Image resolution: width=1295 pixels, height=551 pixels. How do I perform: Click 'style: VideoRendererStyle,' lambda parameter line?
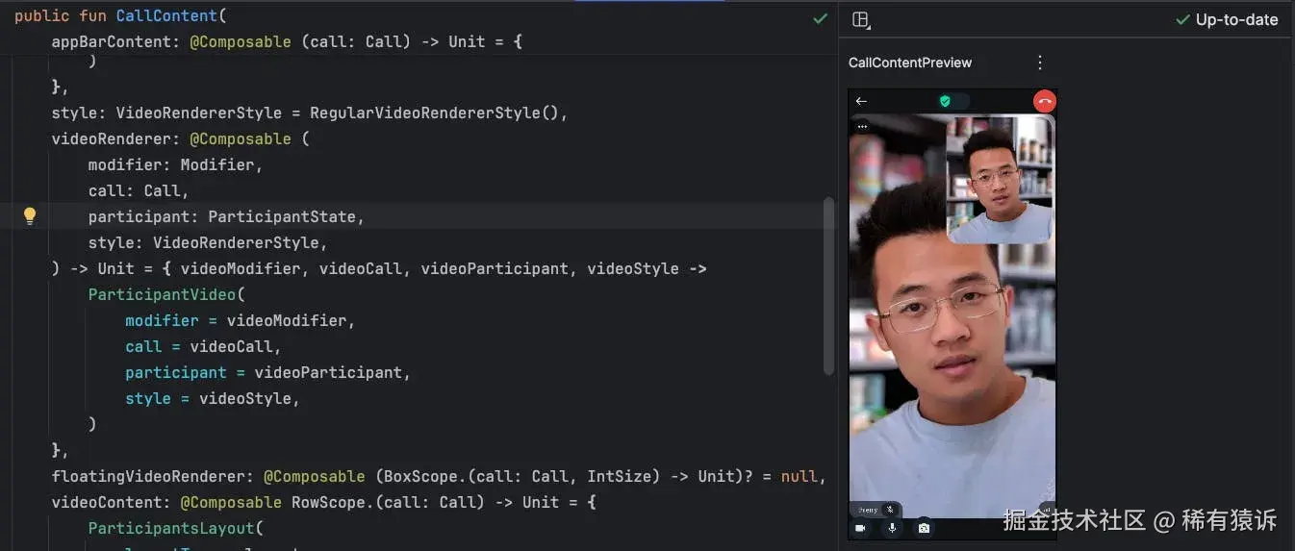point(208,242)
